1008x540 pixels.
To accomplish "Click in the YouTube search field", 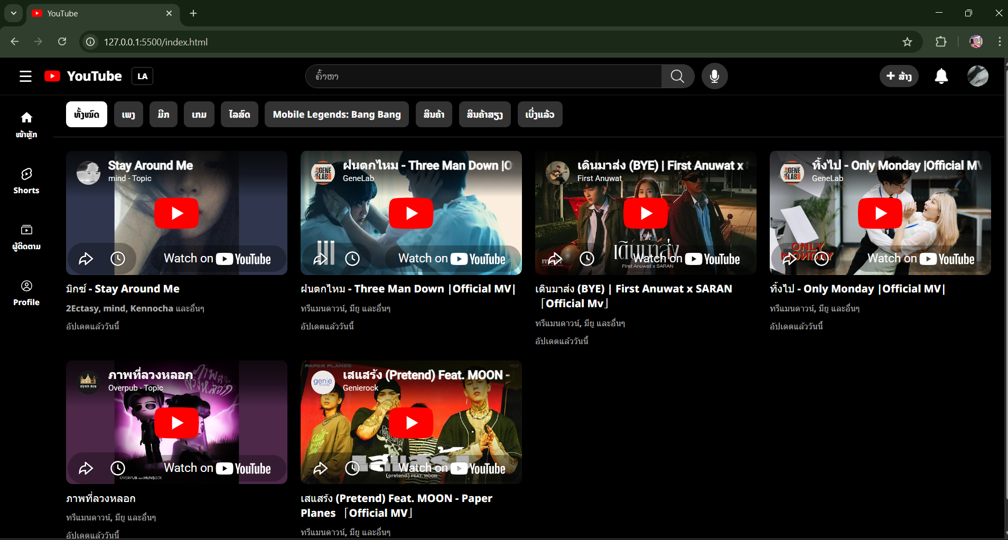I will coord(483,77).
